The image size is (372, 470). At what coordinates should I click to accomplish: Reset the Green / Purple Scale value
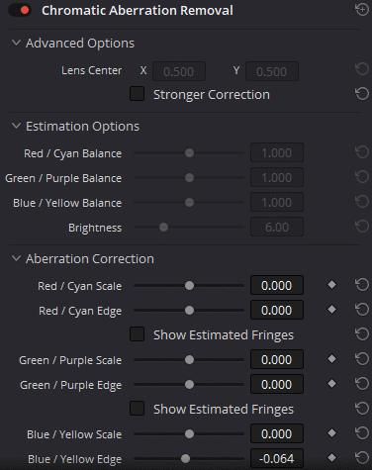[362, 359]
